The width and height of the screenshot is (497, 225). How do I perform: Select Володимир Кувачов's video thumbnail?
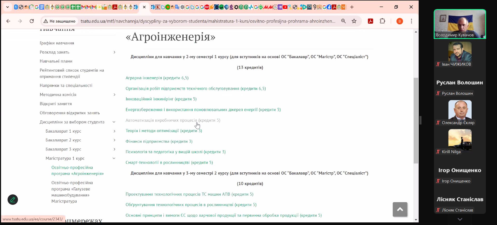point(460,24)
